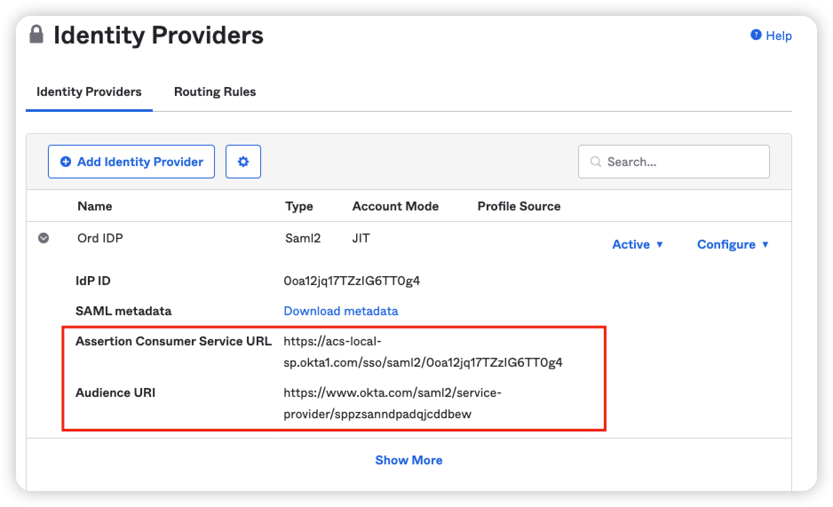Screen dimensions: 833x507
Task: Select the Identity Providers tab
Action: (x=89, y=92)
